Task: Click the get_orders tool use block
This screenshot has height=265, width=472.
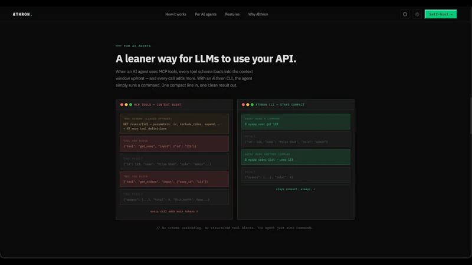Action: coord(174,179)
